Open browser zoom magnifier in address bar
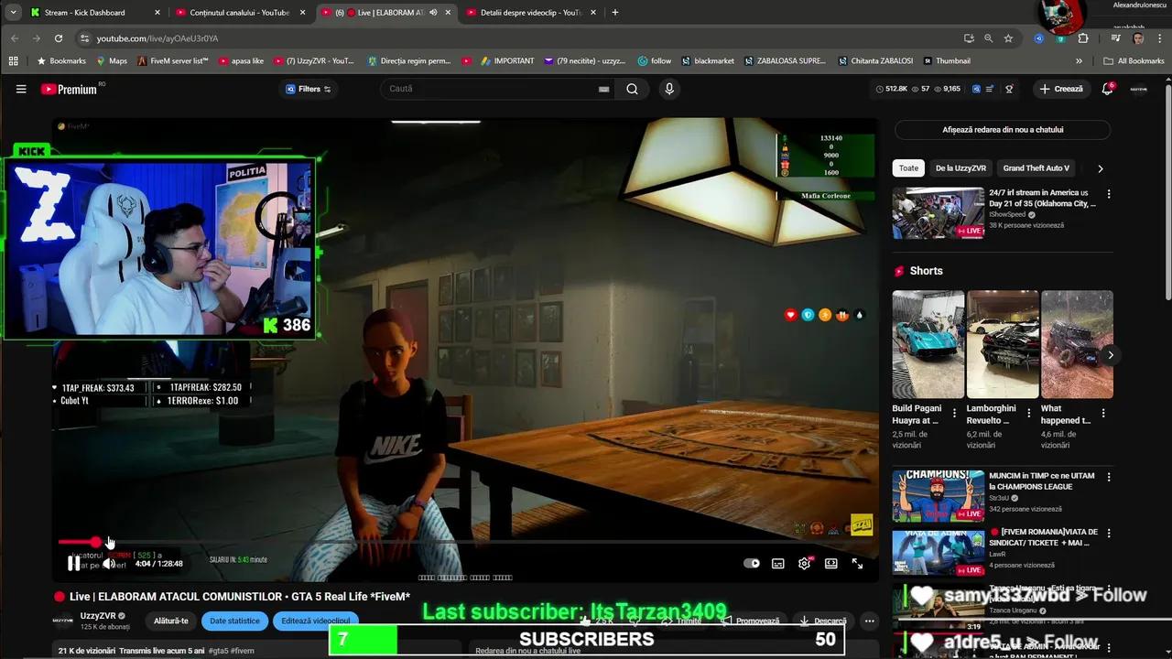The height and width of the screenshot is (659, 1172). [x=989, y=38]
